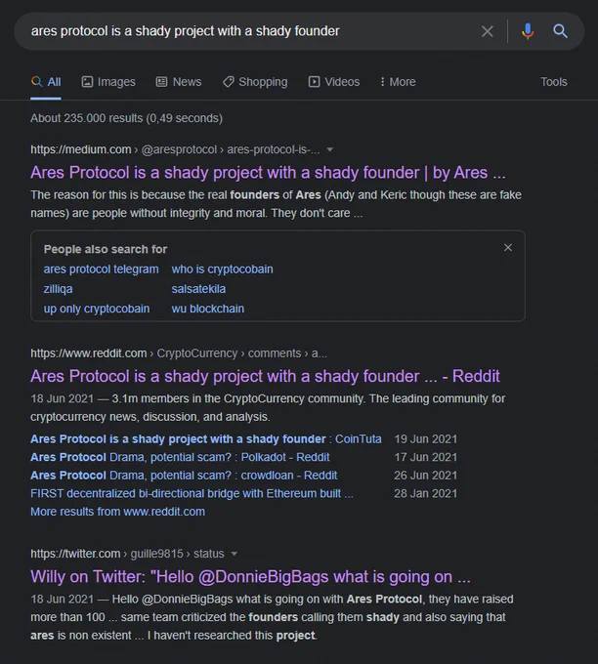
Task: Open the Willy on Twitter result
Action: click(x=250, y=577)
